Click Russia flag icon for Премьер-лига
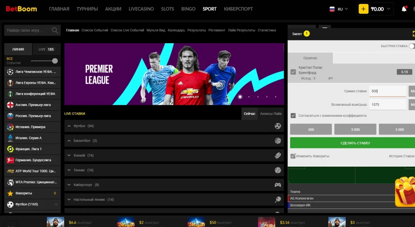This screenshot has height=227, width=415. click(10, 116)
